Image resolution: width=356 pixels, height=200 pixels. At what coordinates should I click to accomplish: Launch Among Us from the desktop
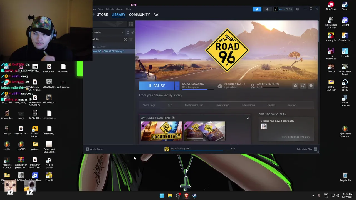pos(331,37)
